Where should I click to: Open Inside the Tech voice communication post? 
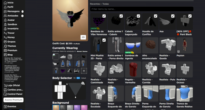pos(13,77)
